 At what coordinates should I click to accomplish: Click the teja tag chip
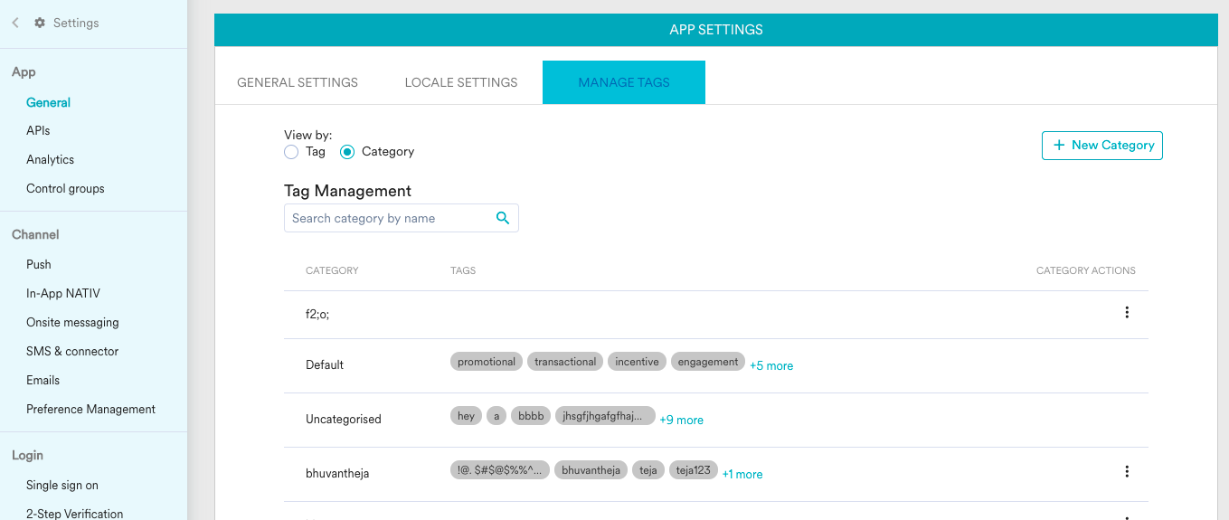[648, 470]
